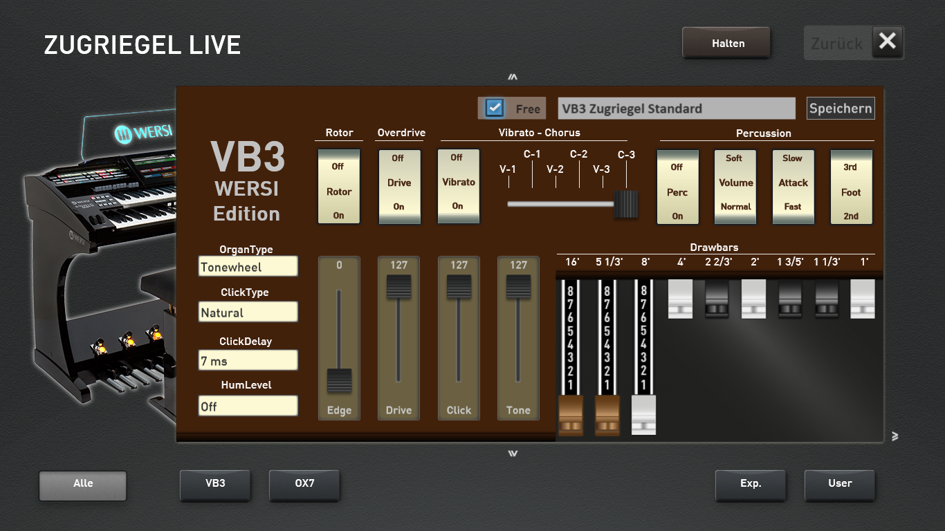This screenshot has width=945, height=531.
Task: Click the 1' drawbar handle
Action: 863,299
